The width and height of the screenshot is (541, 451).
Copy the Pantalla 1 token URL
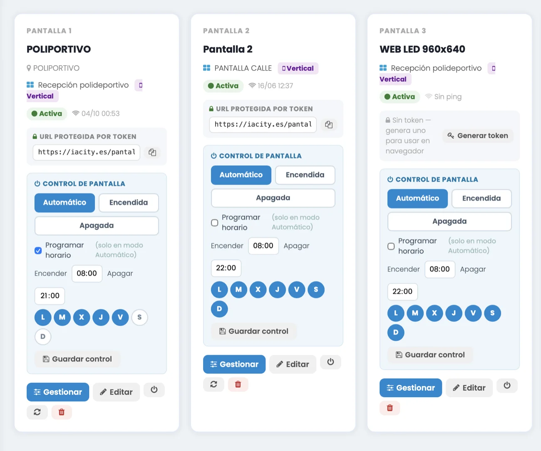click(x=152, y=153)
